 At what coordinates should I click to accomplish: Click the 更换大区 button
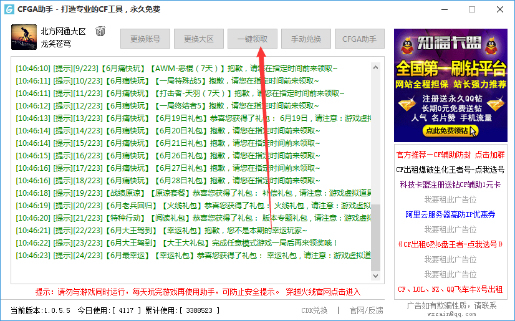(x=199, y=39)
